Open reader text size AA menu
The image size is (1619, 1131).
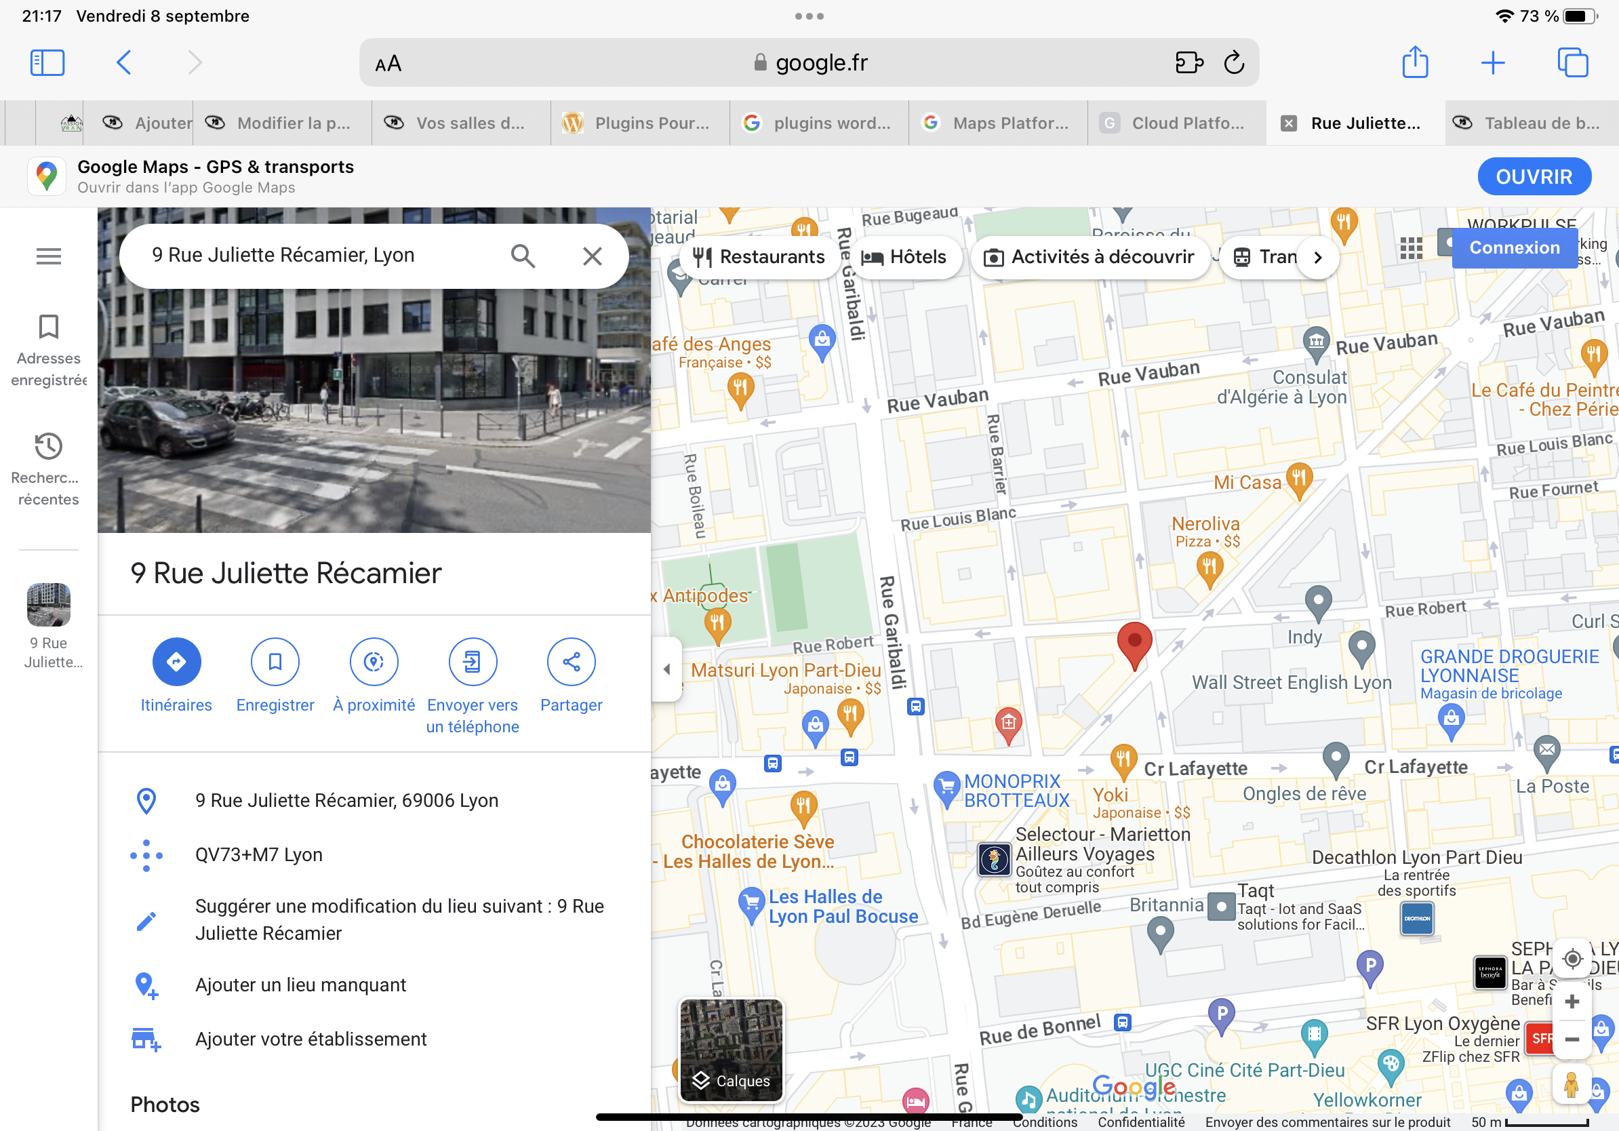(x=388, y=64)
